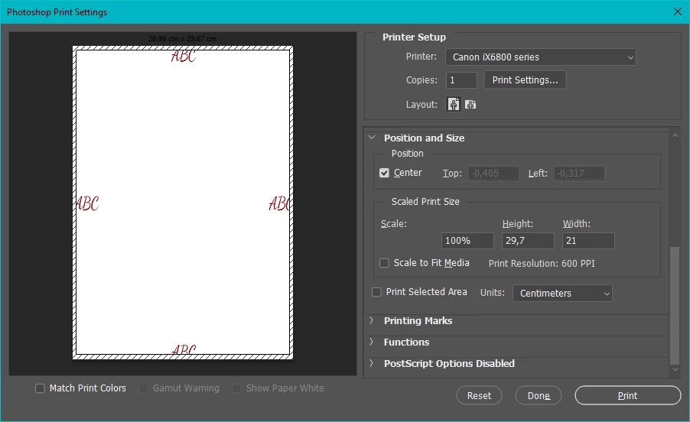
Task: Click the Reset button
Action: [x=479, y=396]
